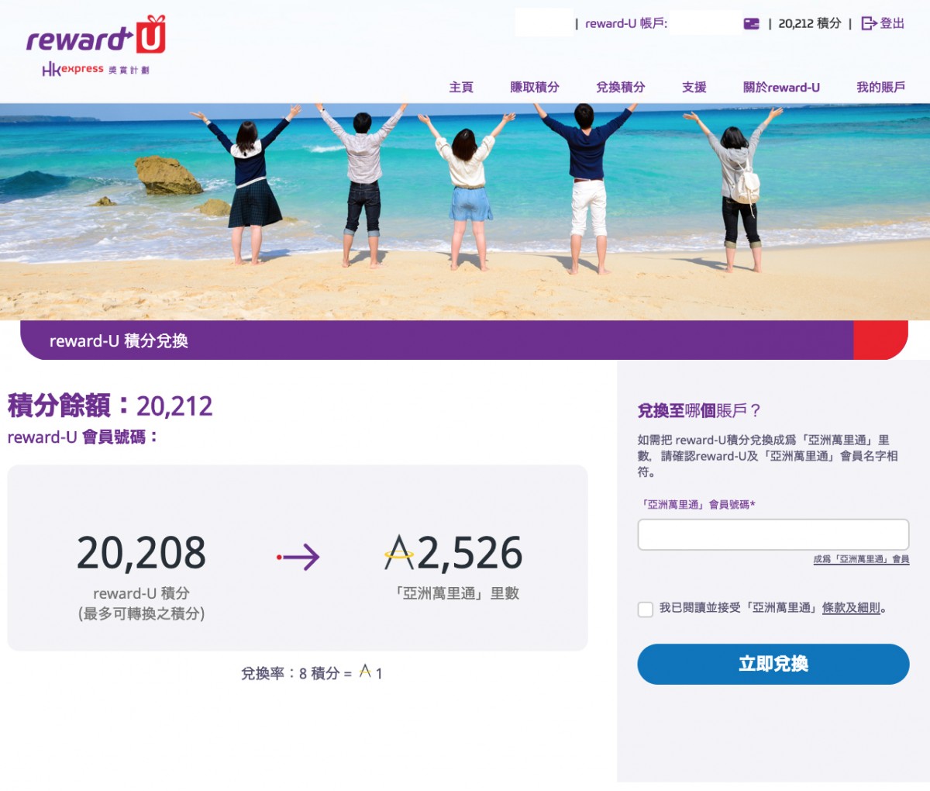930x791 pixels.
Task: Open the 關於reward-U menu
Action: [781, 88]
